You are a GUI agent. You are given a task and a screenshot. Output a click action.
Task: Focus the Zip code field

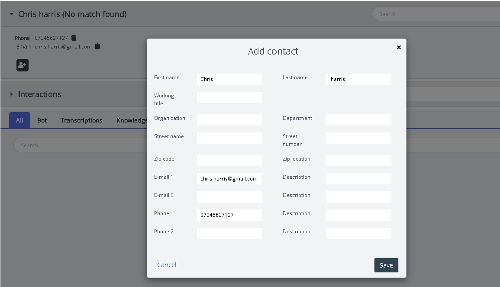click(x=229, y=161)
